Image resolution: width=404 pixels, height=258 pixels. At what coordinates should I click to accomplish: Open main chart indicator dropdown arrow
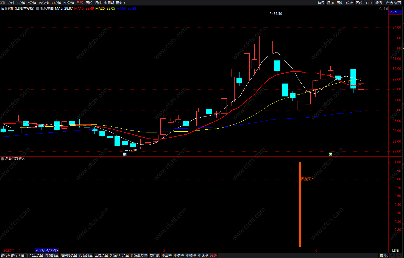(38, 9)
